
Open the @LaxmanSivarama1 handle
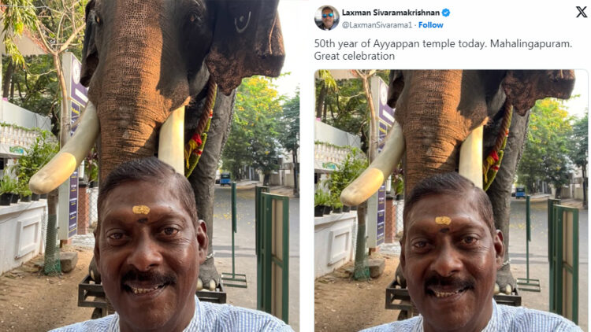377,25
